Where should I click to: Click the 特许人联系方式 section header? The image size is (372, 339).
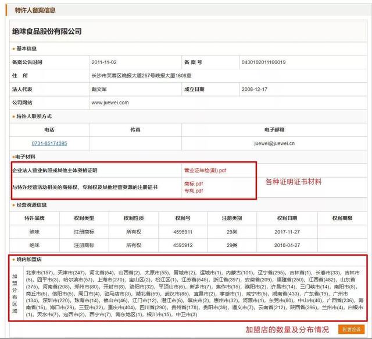34,116
